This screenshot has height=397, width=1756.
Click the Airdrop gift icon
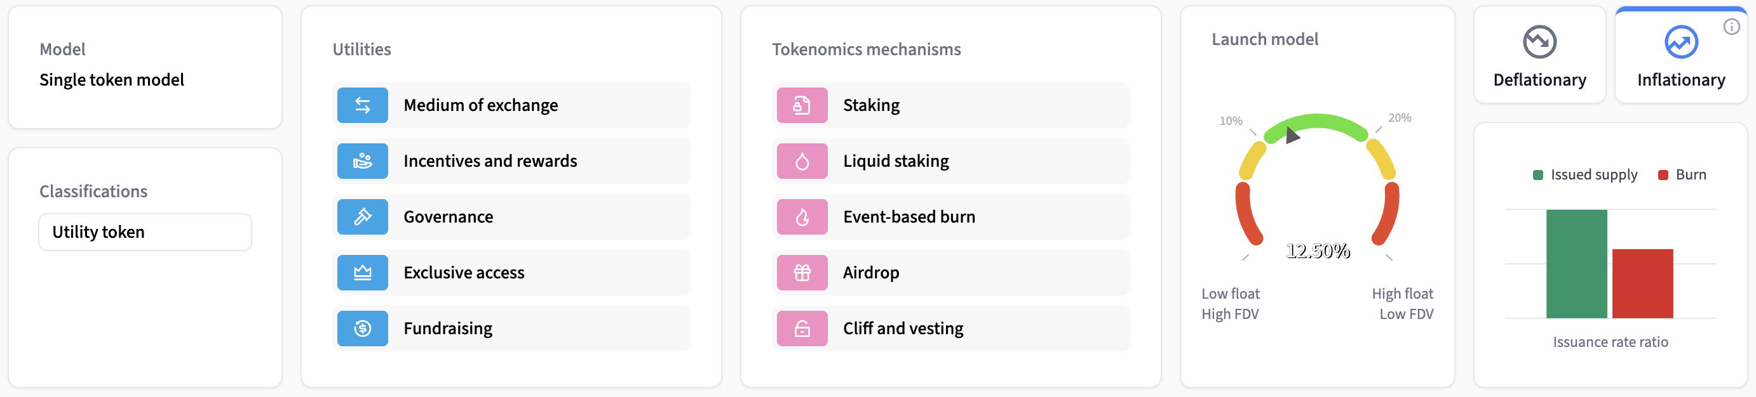[x=802, y=273]
